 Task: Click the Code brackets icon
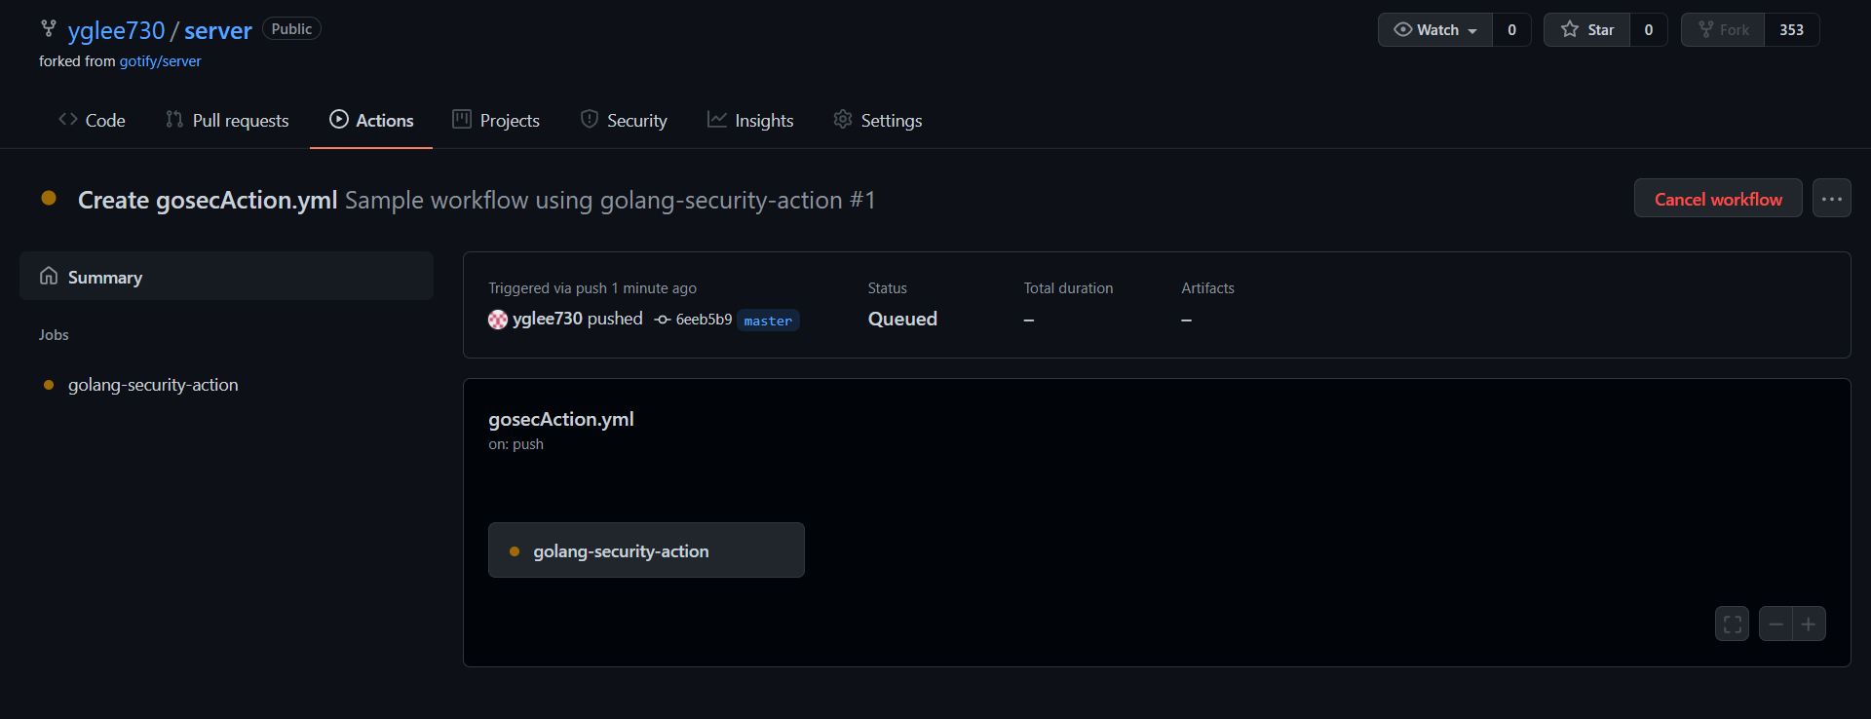pos(68,119)
